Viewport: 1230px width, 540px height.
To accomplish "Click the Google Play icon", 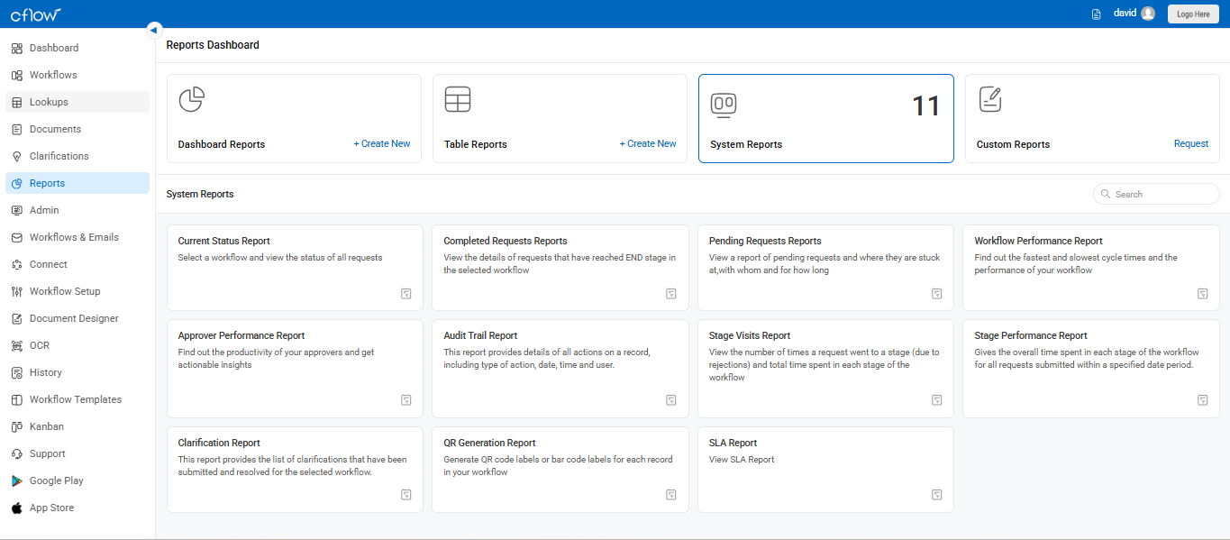I will coord(17,481).
